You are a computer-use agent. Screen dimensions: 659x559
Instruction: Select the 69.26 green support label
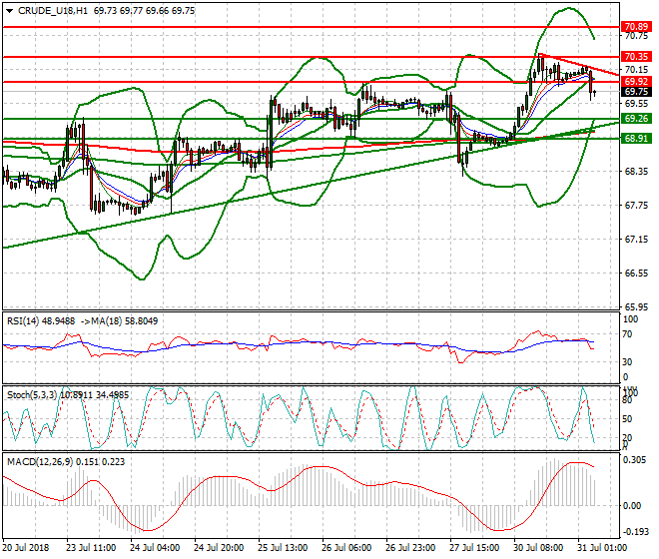point(636,119)
